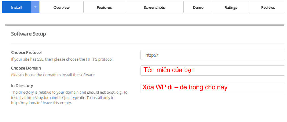Image resolution: width=287 pixels, height=122 pixels.
Task: Click the 'Please choose the domain' hint text
Action: tap(53, 75)
